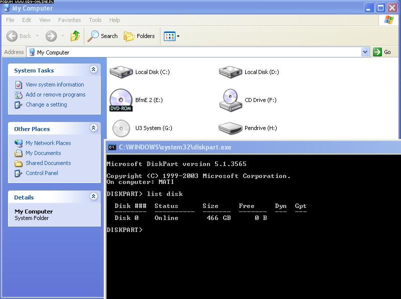Open Control Panel link

click(x=42, y=173)
